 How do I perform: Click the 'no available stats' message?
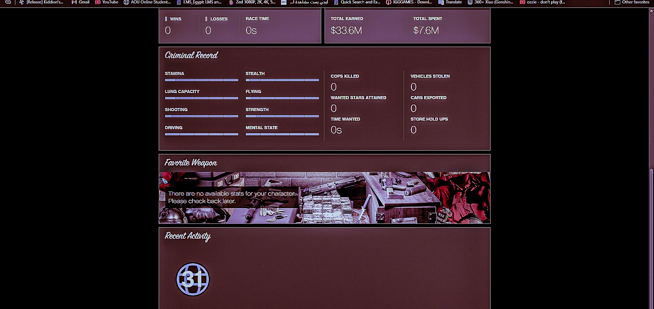click(x=232, y=197)
